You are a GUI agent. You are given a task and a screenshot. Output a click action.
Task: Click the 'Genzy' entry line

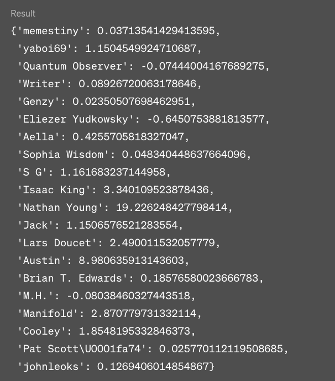(x=106, y=102)
